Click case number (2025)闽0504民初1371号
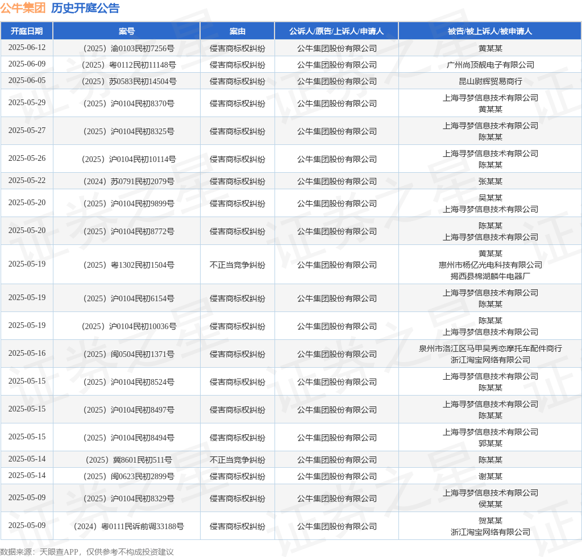 128,354
